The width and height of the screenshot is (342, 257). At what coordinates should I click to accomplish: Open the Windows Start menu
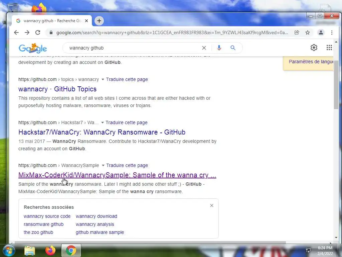9,250
